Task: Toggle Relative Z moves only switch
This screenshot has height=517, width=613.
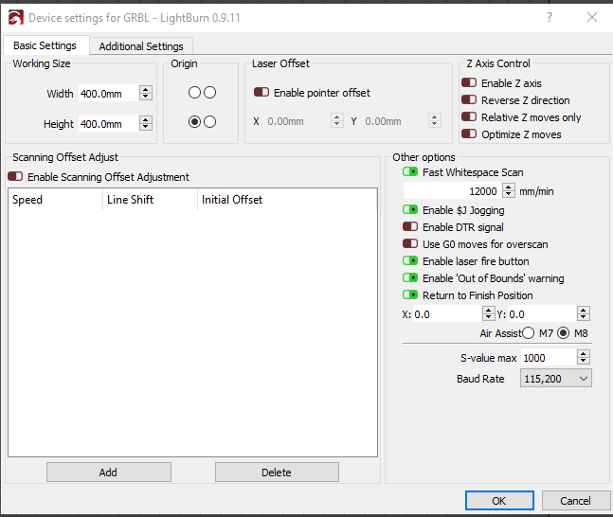Action: tap(469, 116)
